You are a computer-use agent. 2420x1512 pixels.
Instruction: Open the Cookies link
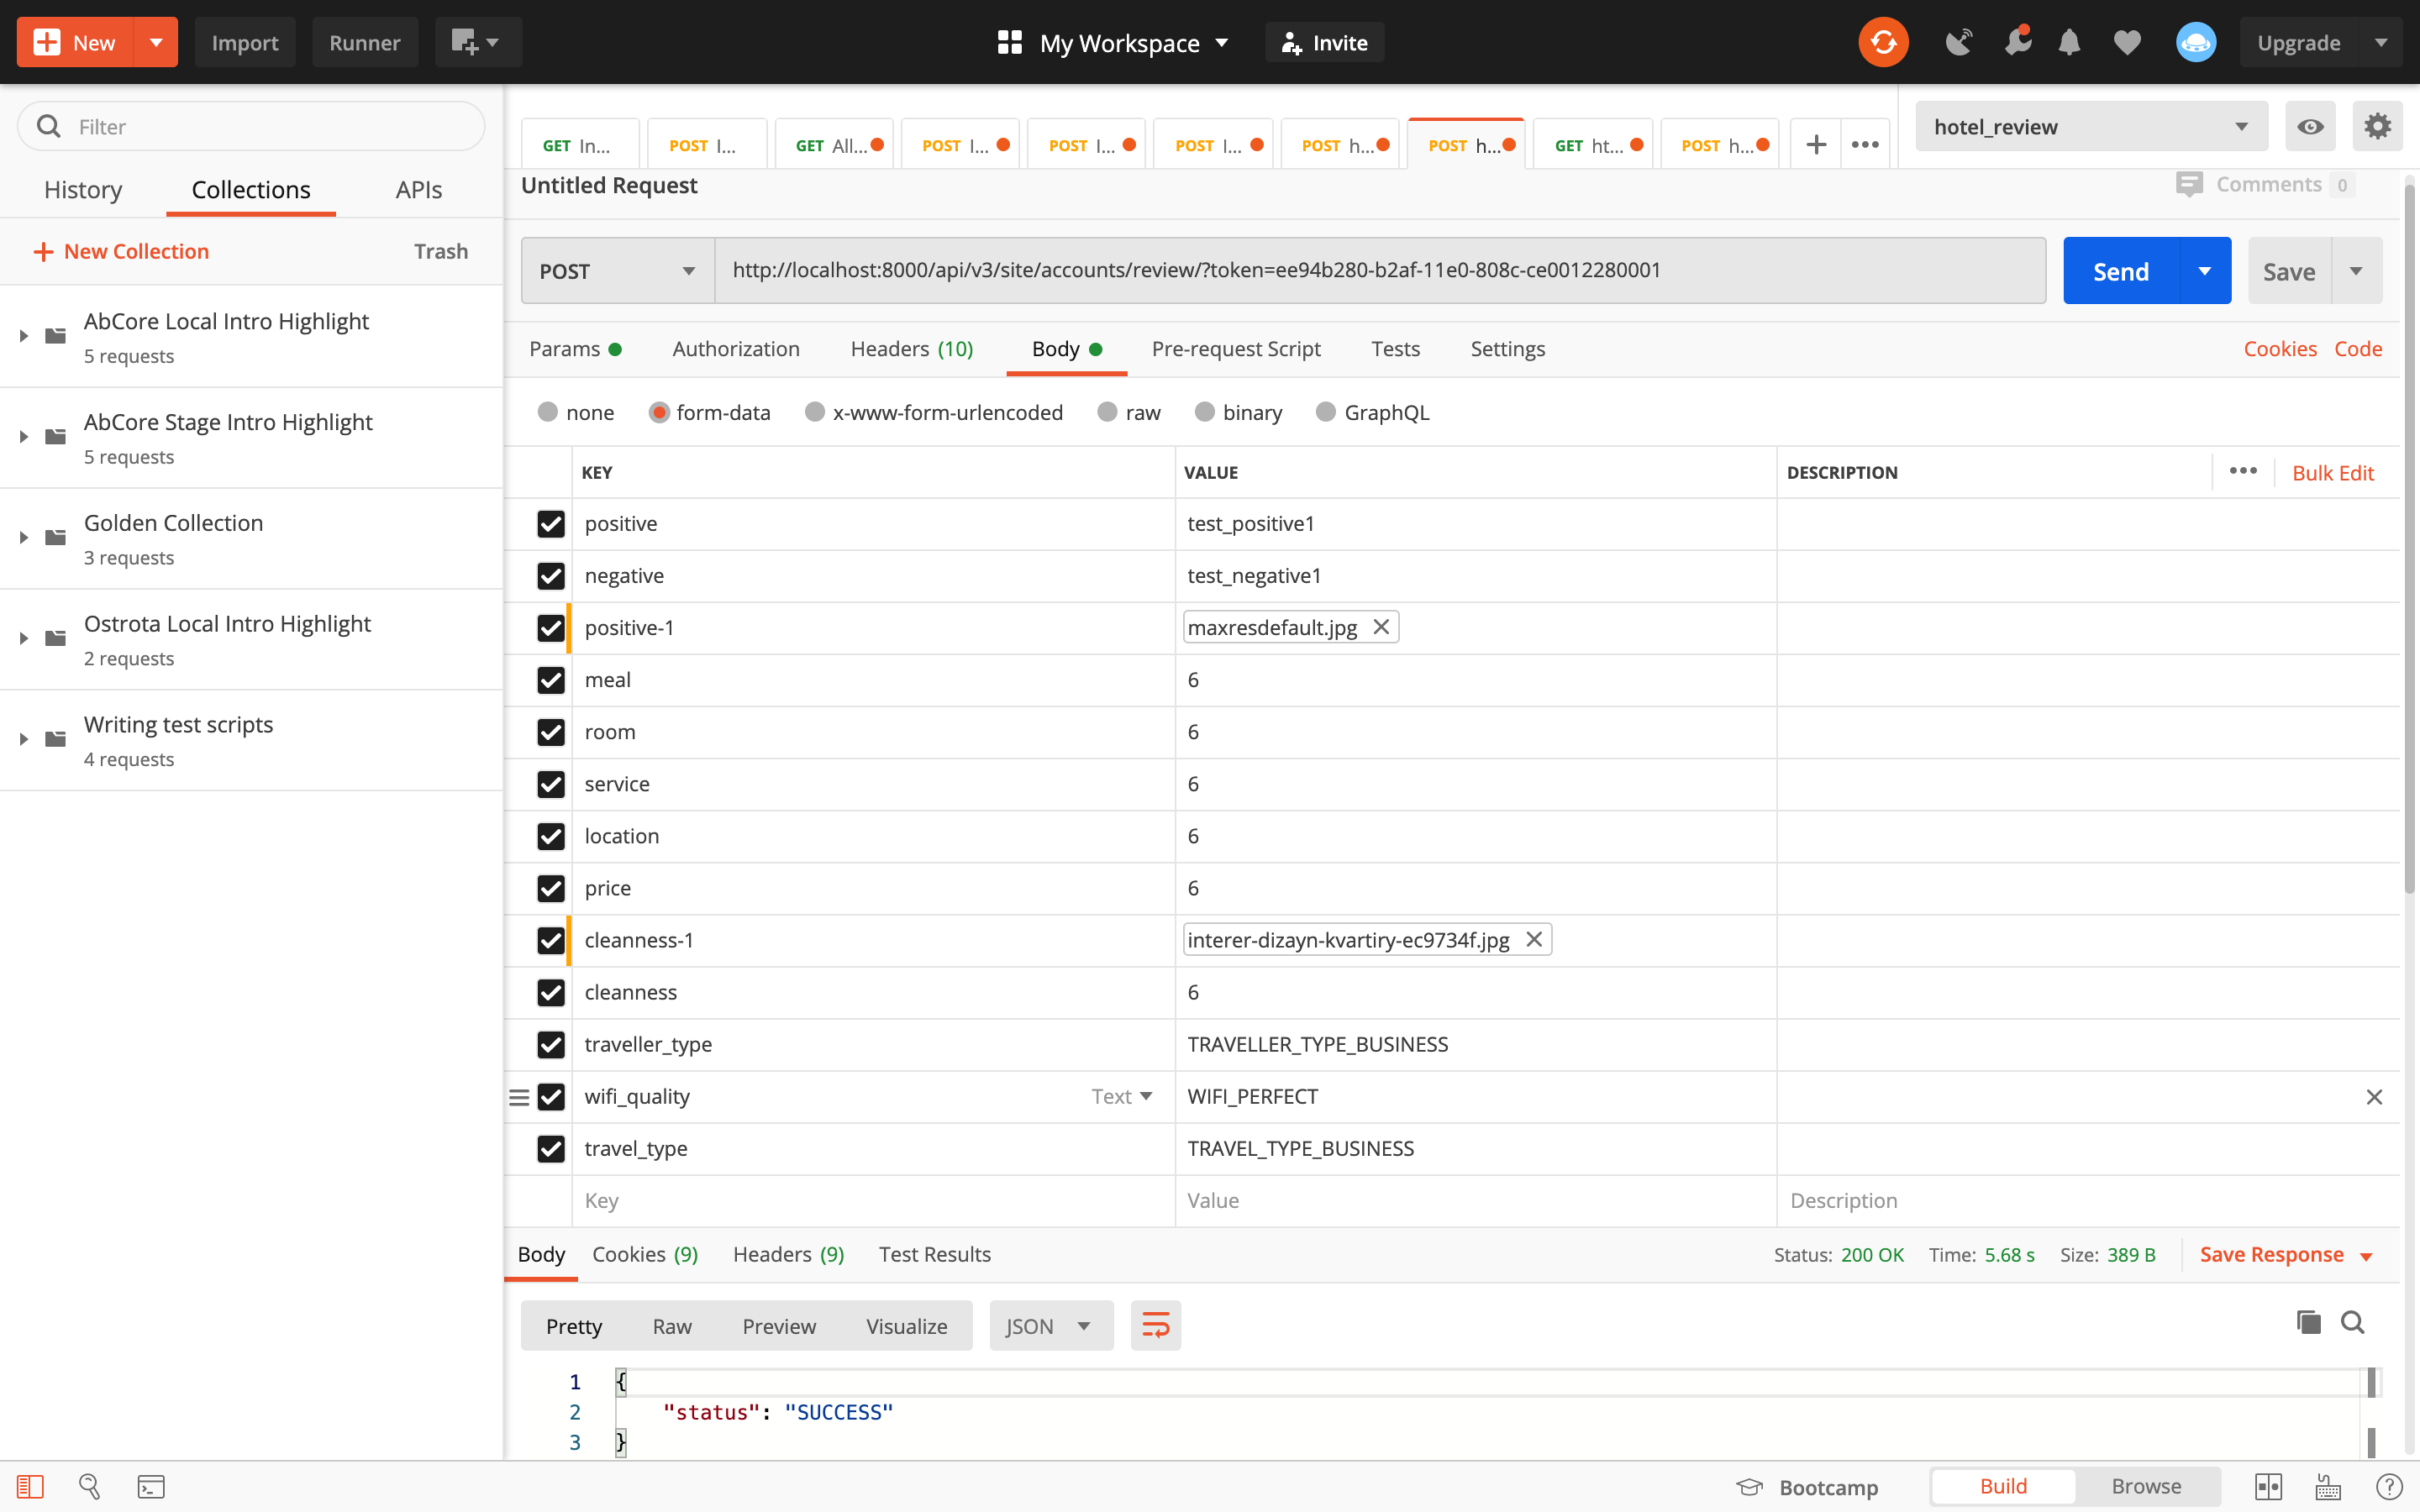point(2279,348)
